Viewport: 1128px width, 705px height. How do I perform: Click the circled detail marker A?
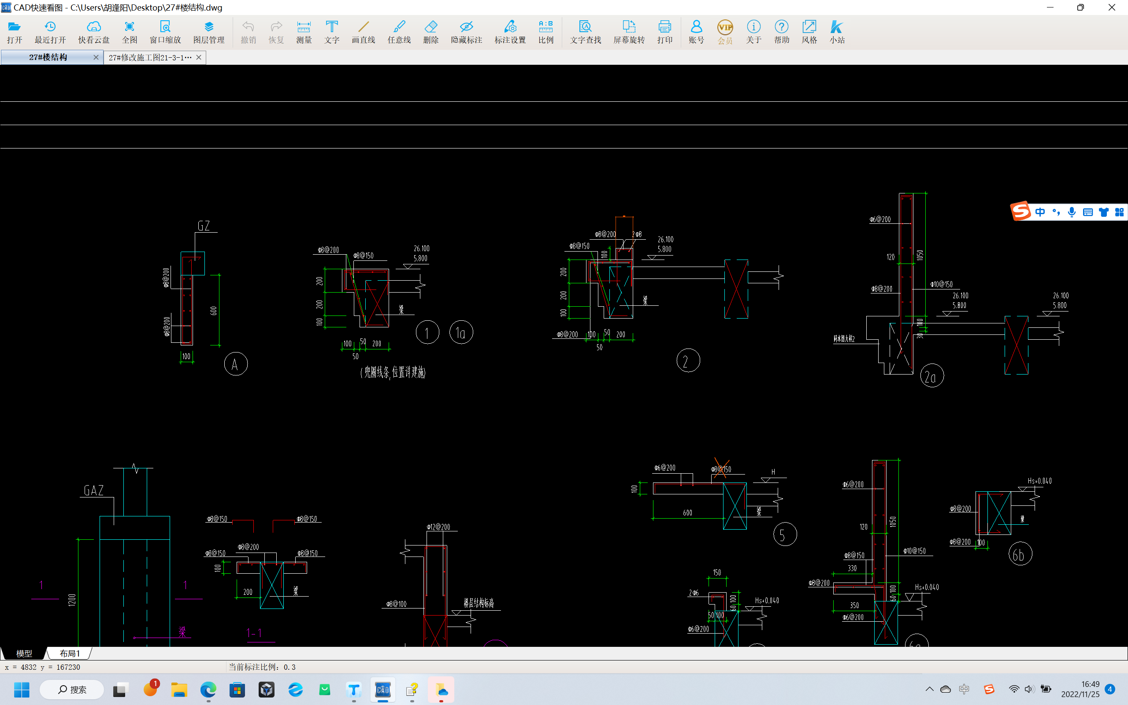pos(235,364)
